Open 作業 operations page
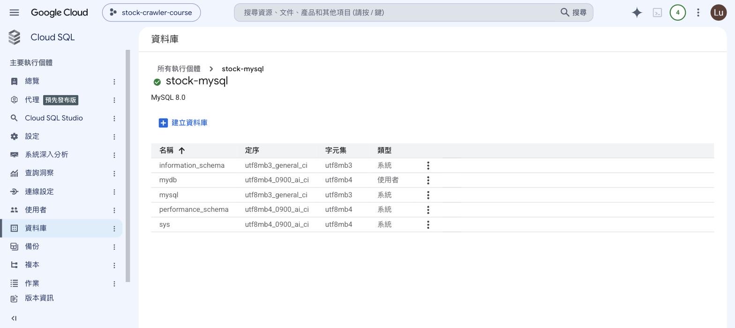735x328 pixels. tap(32, 283)
